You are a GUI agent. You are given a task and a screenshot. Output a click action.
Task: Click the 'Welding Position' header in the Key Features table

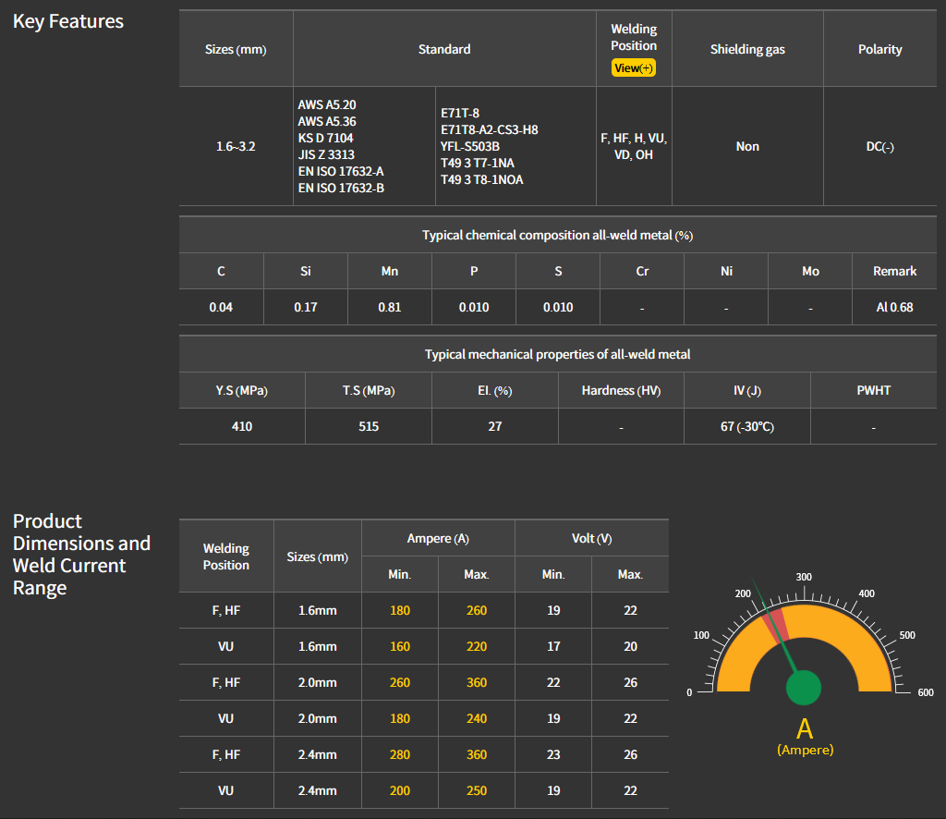(x=634, y=37)
